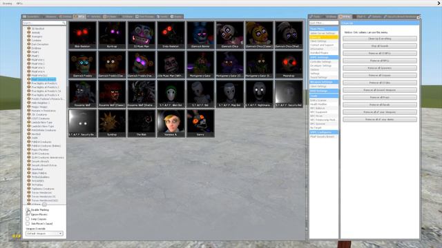The height and width of the screenshot is (248, 442).
Task: Choose the Montgomery Gator NPC icon
Action: pyautogui.click(x=200, y=64)
